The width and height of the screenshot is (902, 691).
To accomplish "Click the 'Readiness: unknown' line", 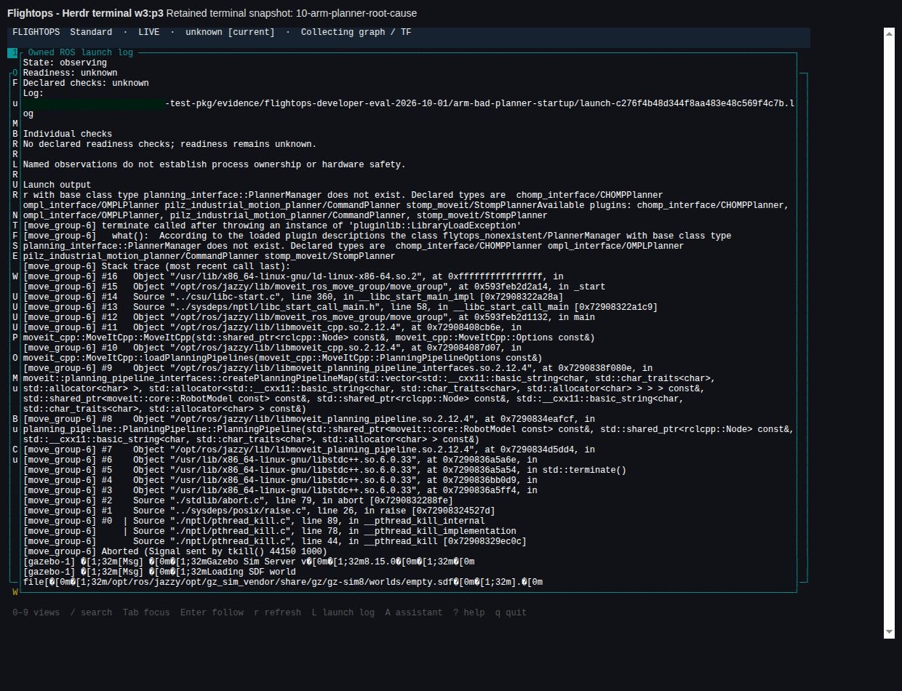I will (x=70, y=73).
